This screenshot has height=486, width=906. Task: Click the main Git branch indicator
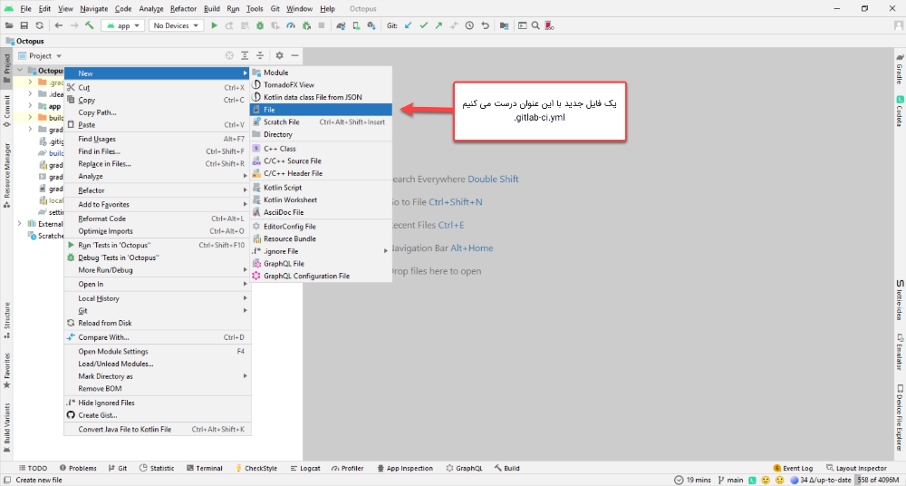point(730,481)
